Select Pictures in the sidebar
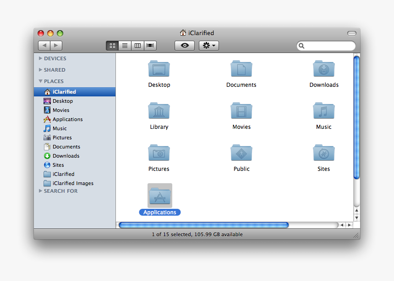The width and height of the screenshot is (394, 281). tap(75, 138)
